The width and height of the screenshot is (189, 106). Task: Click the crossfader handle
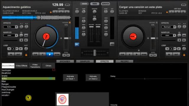[x=95, y=53]
